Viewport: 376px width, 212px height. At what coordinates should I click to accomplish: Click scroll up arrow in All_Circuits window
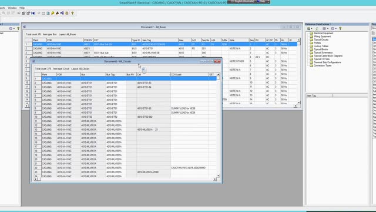[x=218, y=74]
